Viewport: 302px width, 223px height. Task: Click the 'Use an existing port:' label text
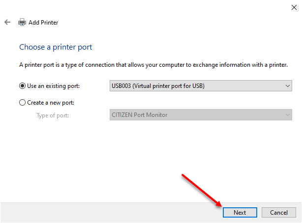[x=53, y=86]
